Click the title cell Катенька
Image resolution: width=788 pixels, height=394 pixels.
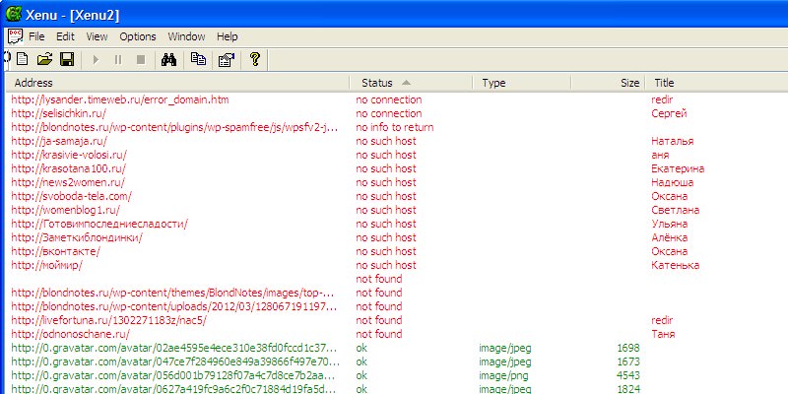pyautogui.click(x=676, y=265)
